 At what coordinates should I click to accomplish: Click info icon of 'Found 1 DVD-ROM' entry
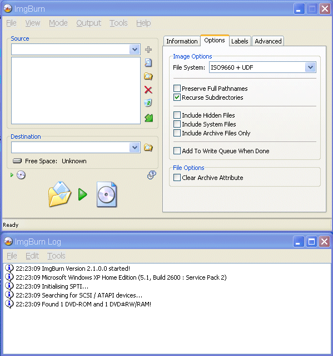(x=9, y=304)
